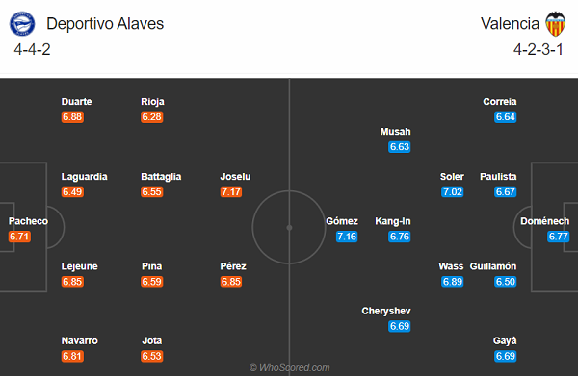
Task: Select Doménech's 6.77 rating badge
Action: point(558,237)
